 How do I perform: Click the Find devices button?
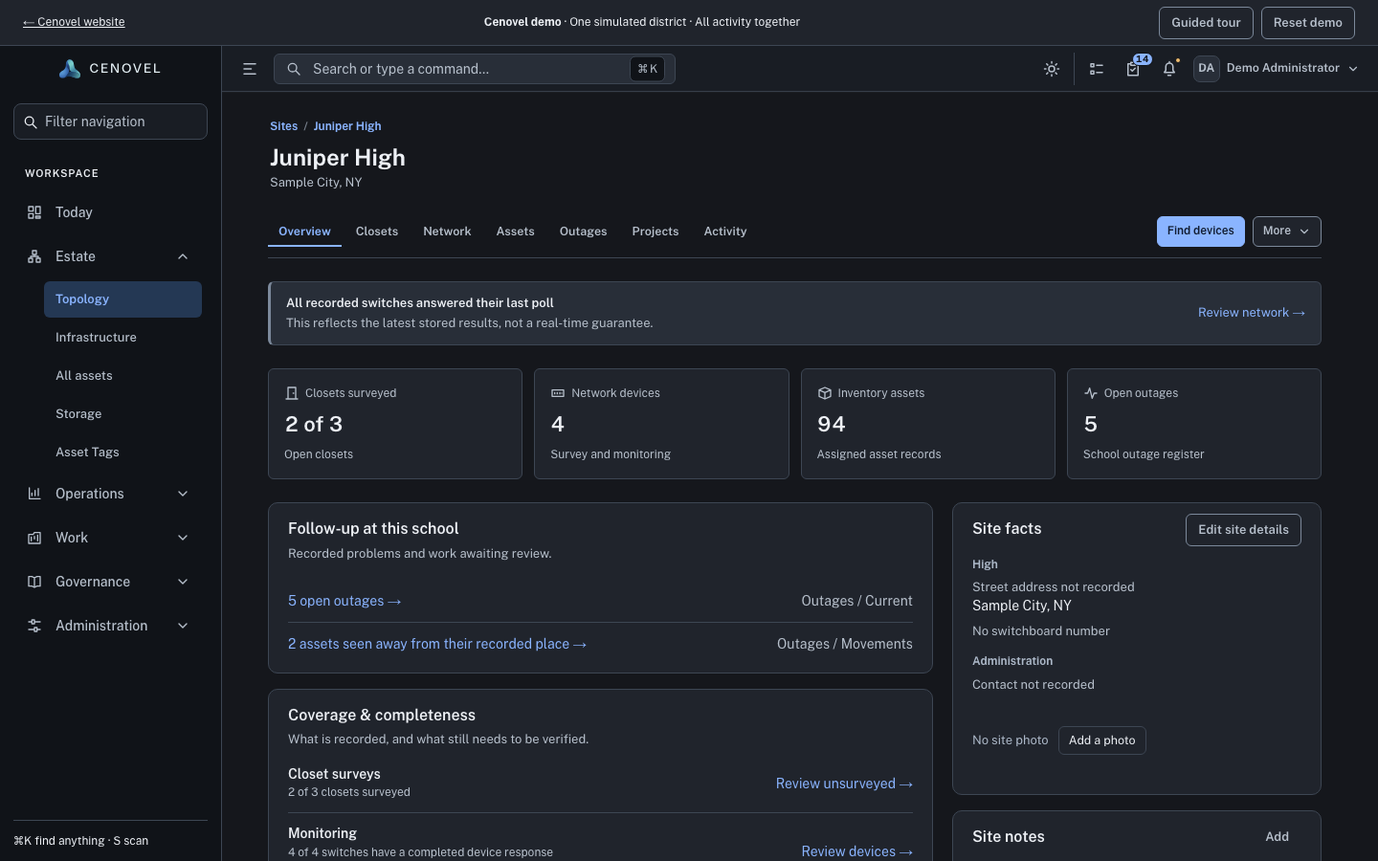click(x=1201, y=232)
